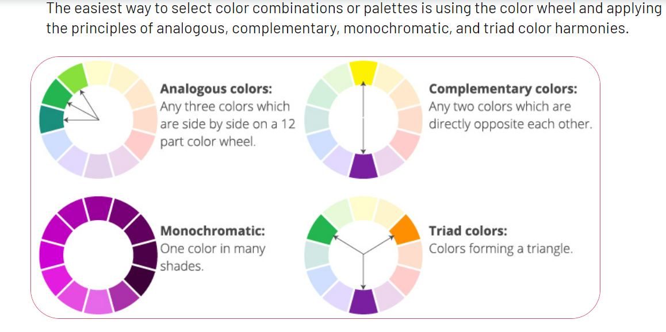Select the purple segment on Triad wheel
Screen dimensions: 666x332
(363, 301)
